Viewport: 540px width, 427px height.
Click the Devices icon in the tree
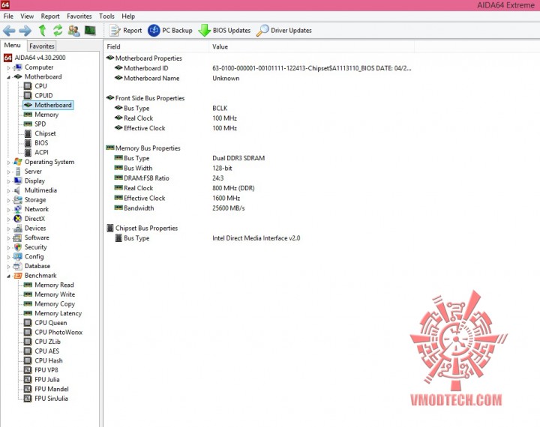pos(18,228)
